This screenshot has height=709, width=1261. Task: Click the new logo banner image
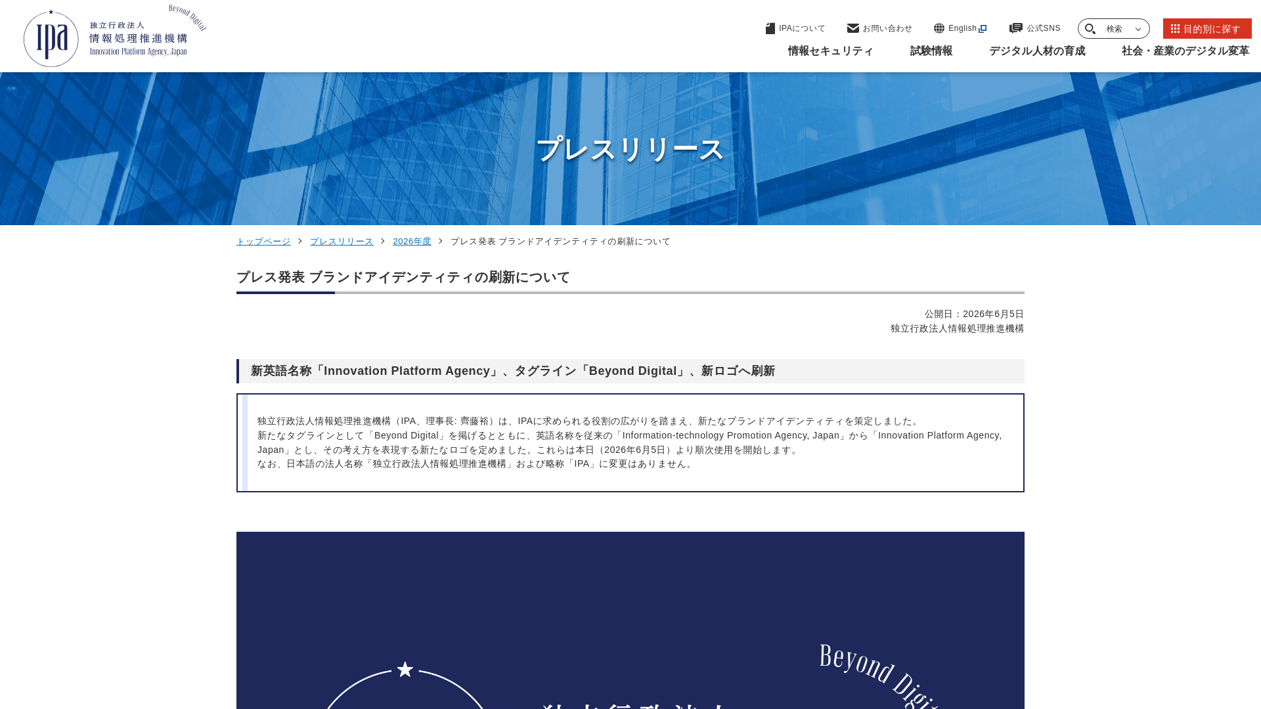[630, 620]
